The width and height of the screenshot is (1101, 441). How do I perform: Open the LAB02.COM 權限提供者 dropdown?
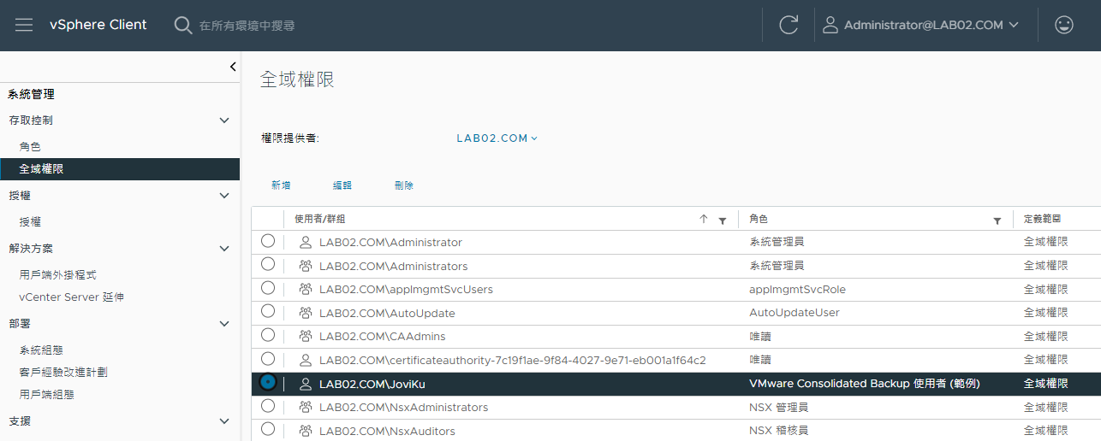point(497,138)
